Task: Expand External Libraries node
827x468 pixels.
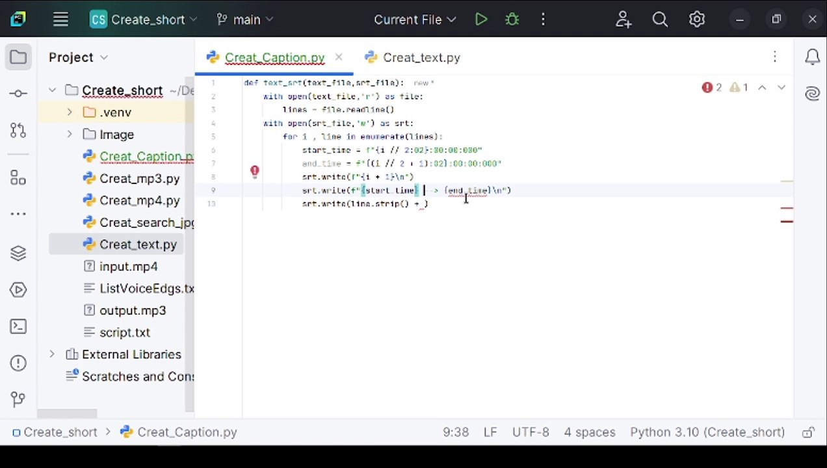Action: (52, 354)
